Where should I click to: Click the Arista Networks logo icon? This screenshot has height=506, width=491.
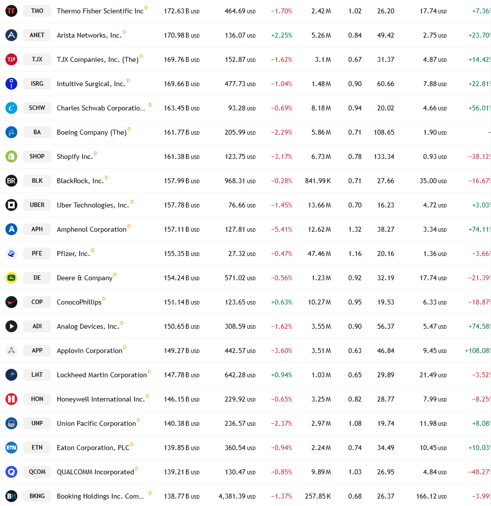(11, 35)
